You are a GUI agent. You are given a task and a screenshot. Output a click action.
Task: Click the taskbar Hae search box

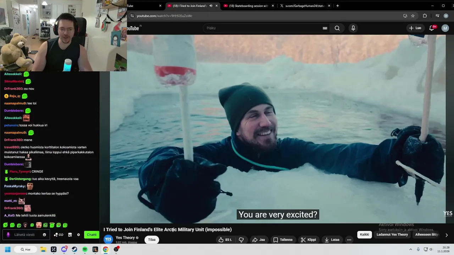point(26,249)
